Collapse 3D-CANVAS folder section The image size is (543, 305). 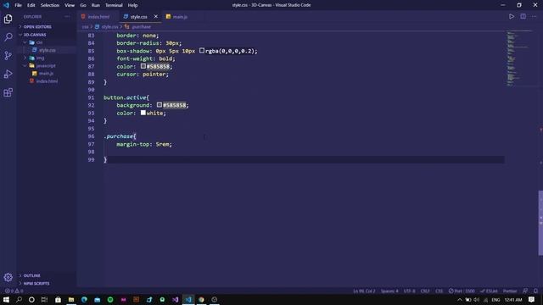tap(35, 35)
